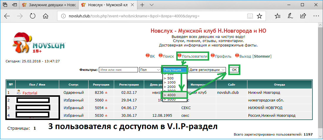Click the Refresh page icon
The width and height of the screenshot is (323, 140).
tap(33, 16)
